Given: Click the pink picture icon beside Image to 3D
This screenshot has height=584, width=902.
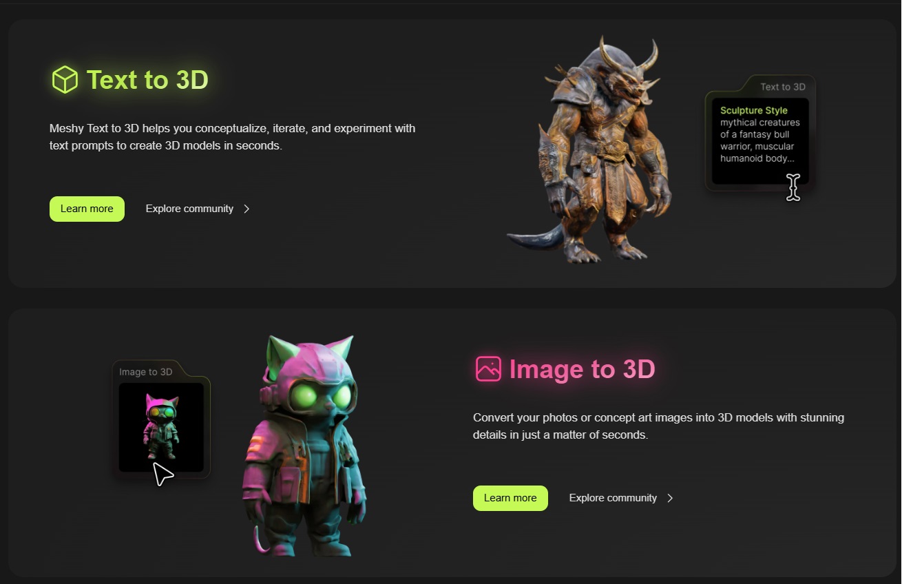Looking at the screenshot, I should [488, 369].
